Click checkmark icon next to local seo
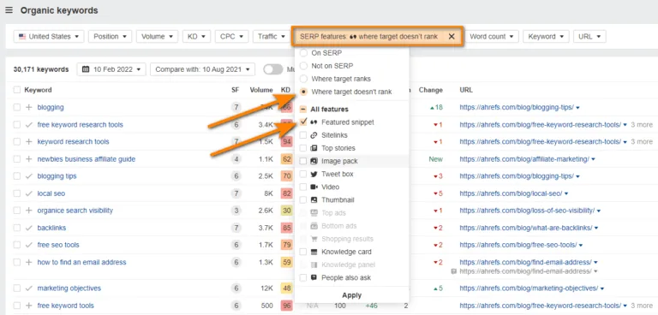Viewport: 658px width, 315px height. (28, 193)
